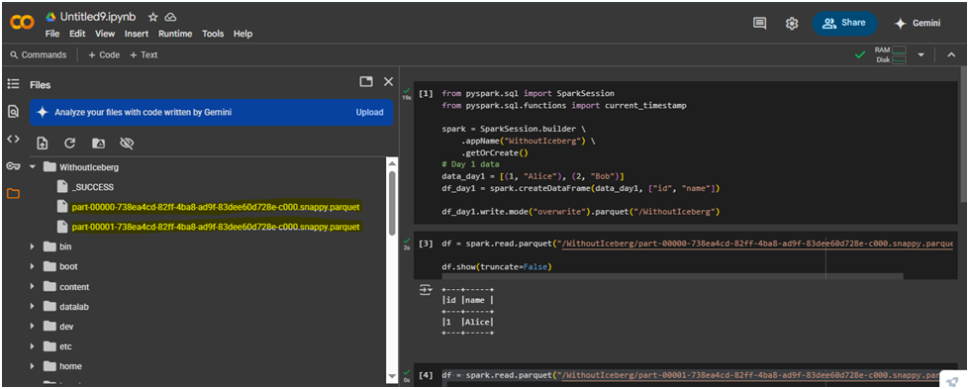The image size is (969, 389).
Task: Open the table of contents sidebar icon
Action: click(13, 84)
